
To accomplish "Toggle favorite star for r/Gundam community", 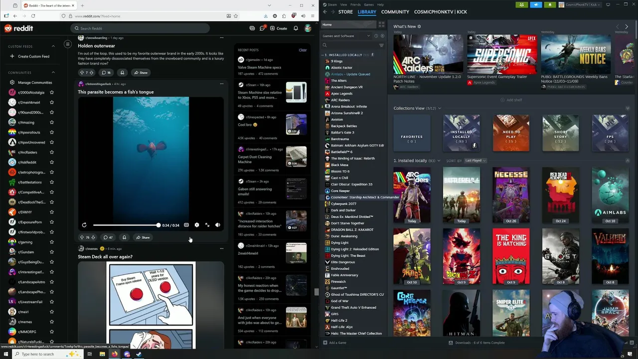I will 52,252.
